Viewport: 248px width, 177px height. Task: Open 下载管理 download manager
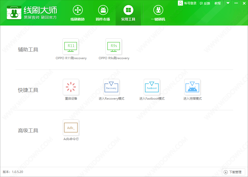(x=233, y=172)
